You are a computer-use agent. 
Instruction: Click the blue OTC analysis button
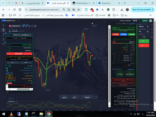pos(123,34)
